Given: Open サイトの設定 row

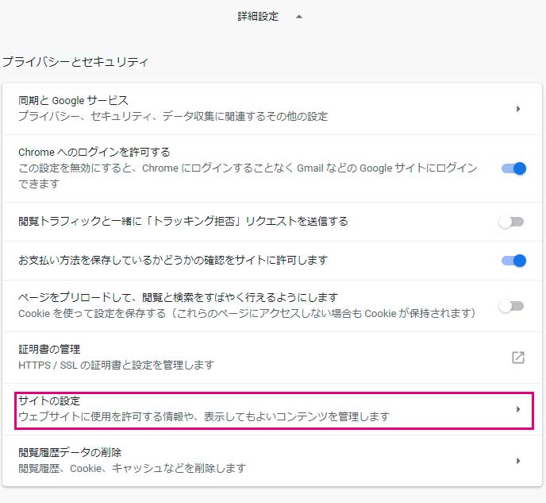Looking at the screenshot, I should (x=274, y=410).
